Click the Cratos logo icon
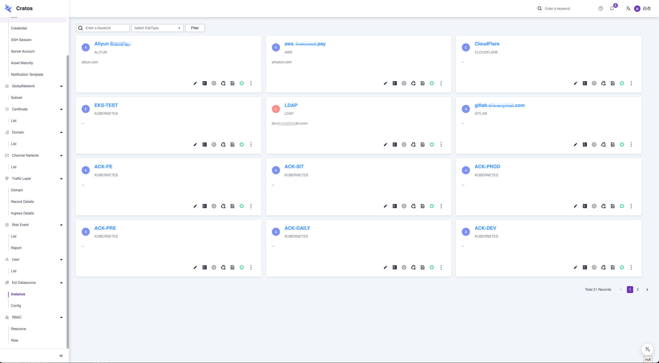 tap(9, 8)
